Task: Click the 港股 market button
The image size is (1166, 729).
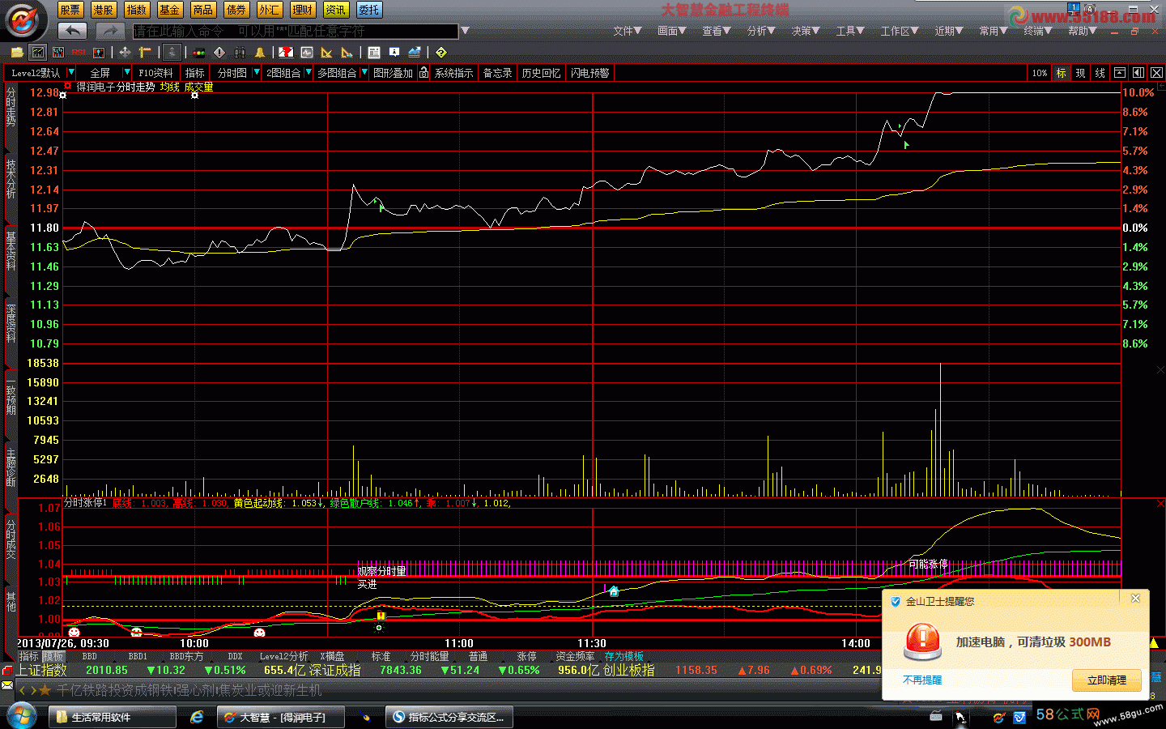Action: click(103, 10)
